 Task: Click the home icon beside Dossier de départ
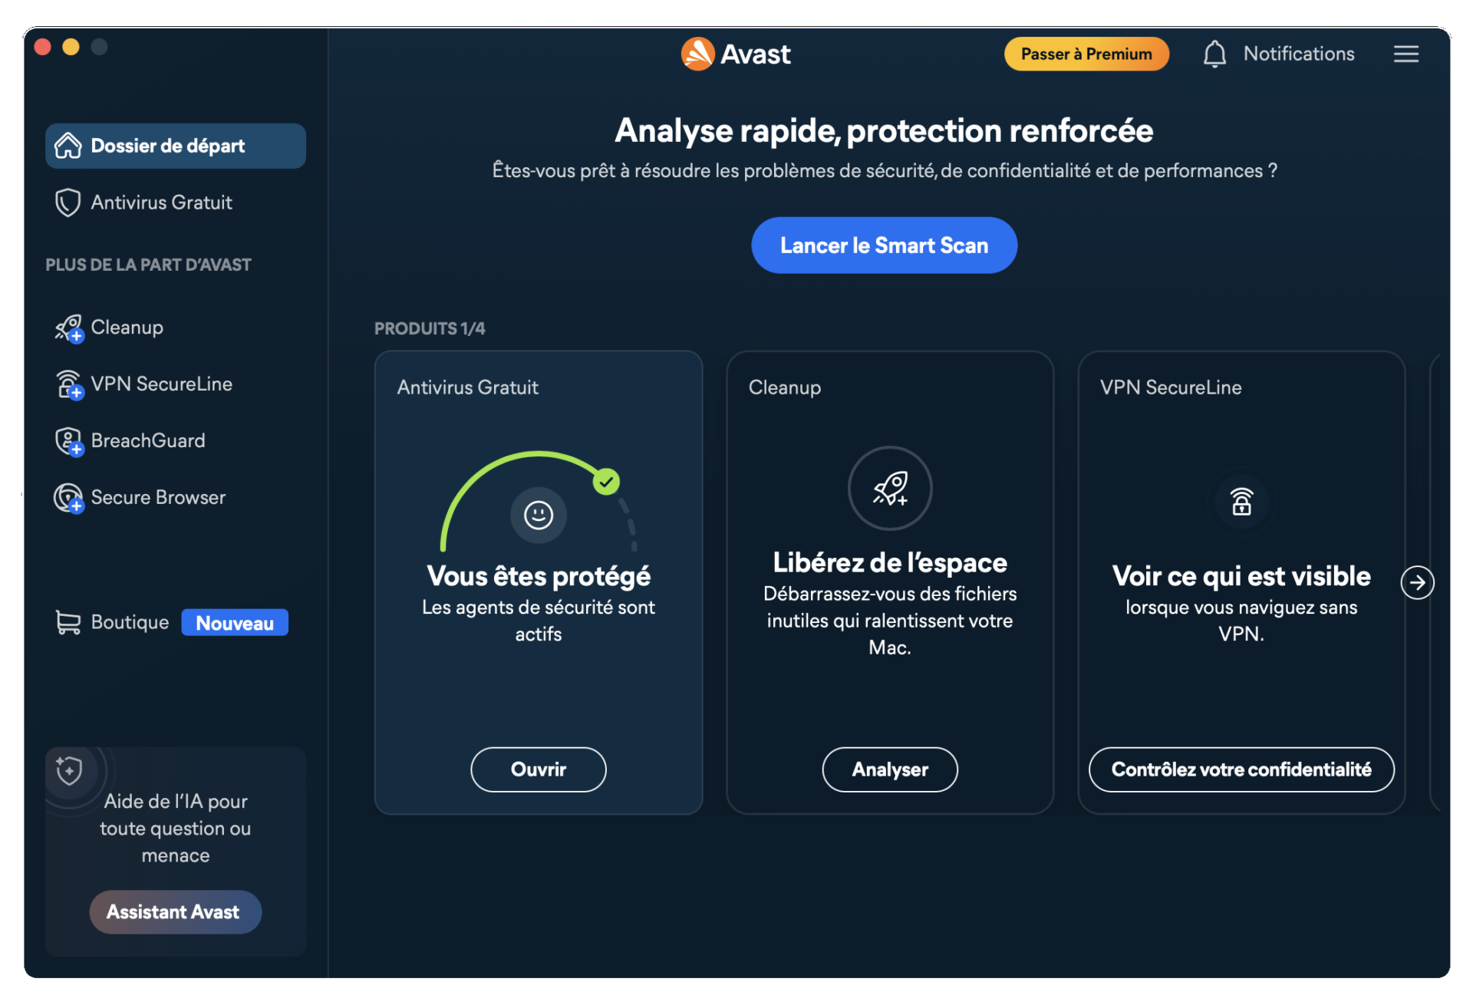(x=68, y=145)
